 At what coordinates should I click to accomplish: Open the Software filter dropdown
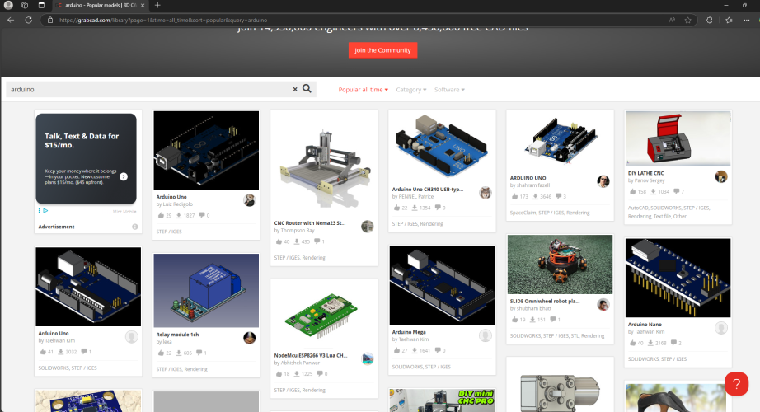pyautogui.click(x=449, y=89)
